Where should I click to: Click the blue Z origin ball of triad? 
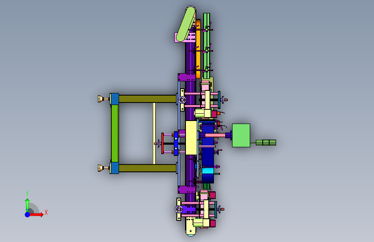click(28, 214)
